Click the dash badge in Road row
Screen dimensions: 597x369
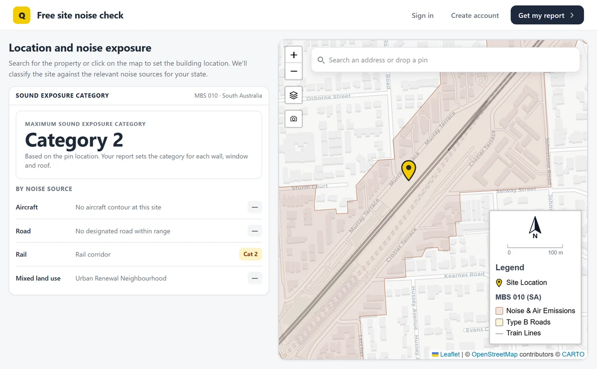pos(255,231)
